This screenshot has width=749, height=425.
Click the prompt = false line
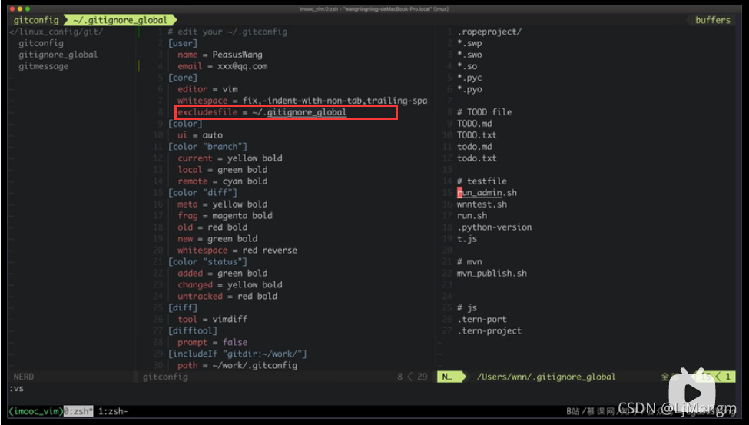tap(212, 342)
